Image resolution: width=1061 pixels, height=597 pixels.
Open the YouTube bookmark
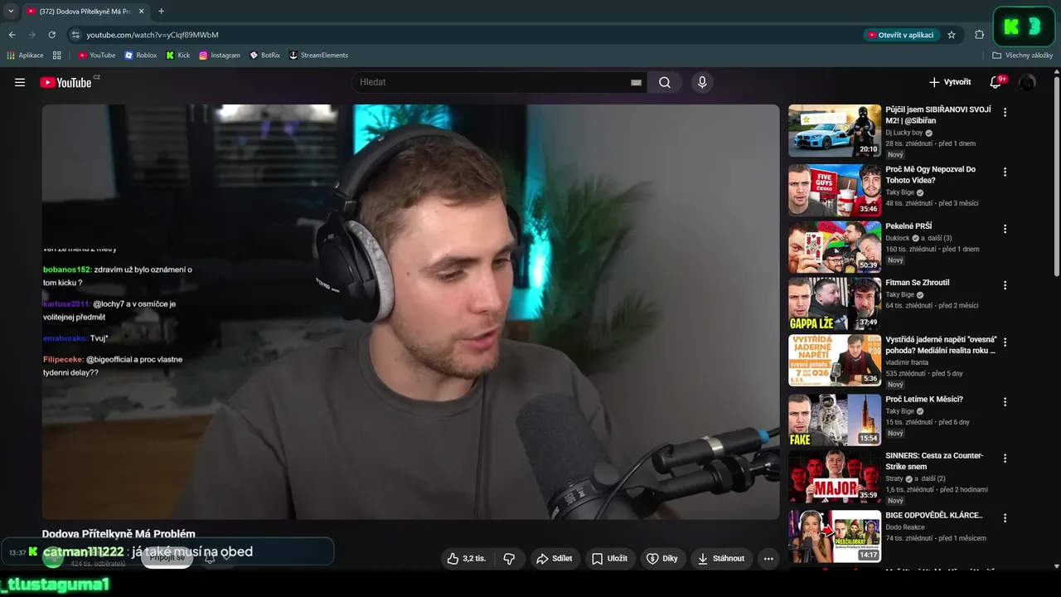pyautogui.click(x=97, y=56)
